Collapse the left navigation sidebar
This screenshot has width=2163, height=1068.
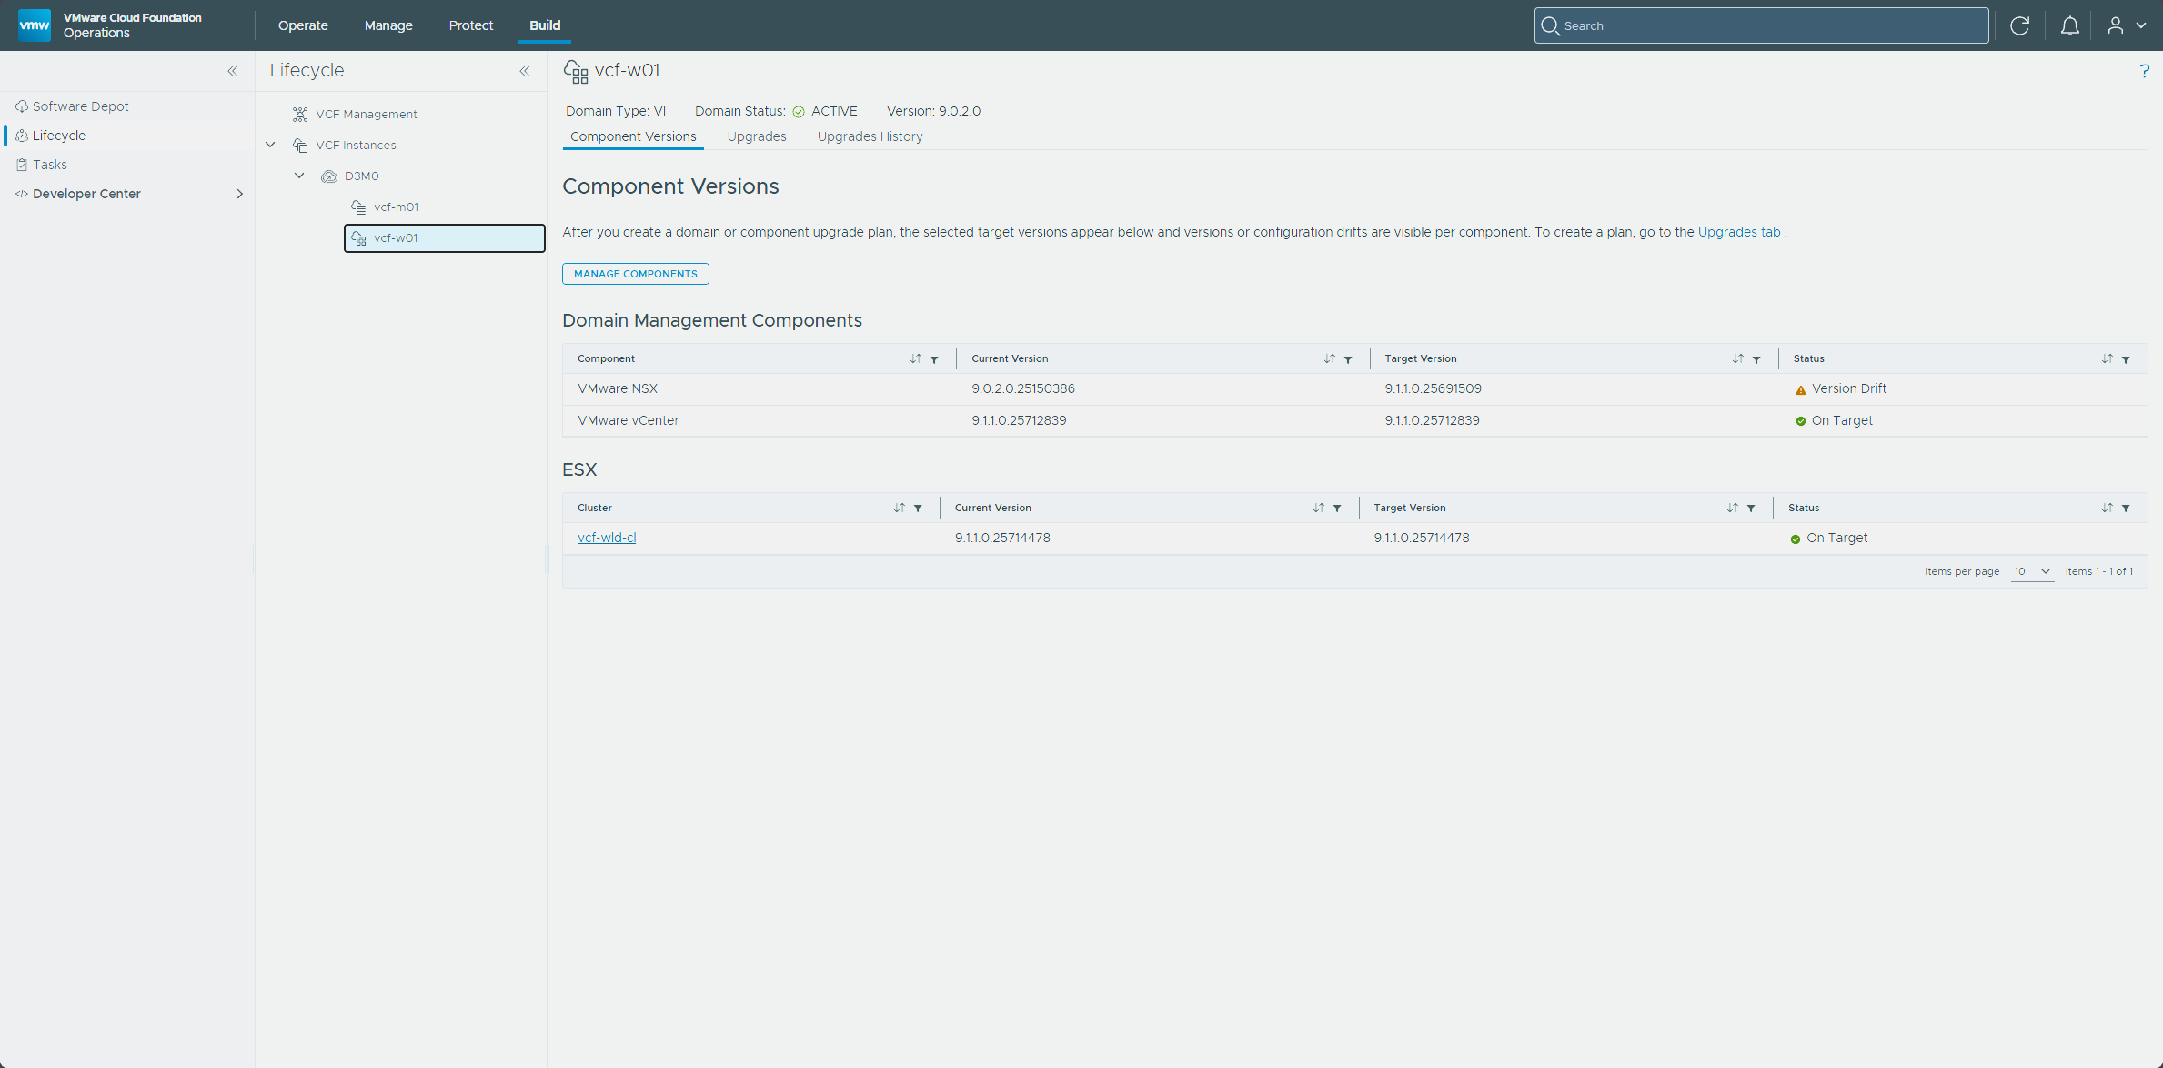point(233,71)
